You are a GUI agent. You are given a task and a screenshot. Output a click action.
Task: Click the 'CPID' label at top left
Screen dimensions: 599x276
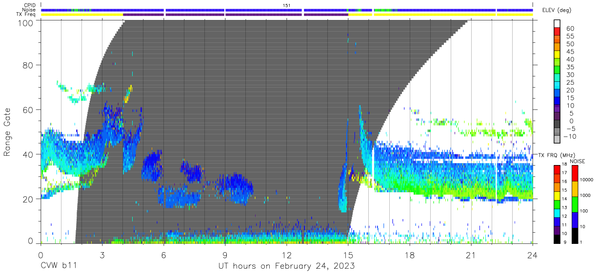(30, 5)
